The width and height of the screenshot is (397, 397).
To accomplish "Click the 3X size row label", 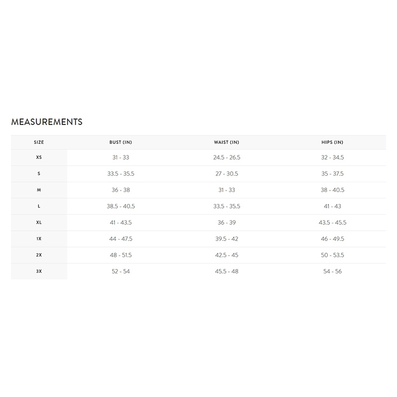I will pyautogui.click(x=39, y=271).
